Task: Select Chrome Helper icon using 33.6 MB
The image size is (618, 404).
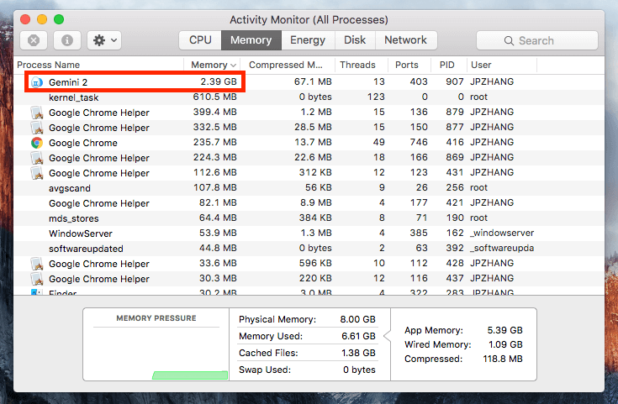Action: point(37,264)
